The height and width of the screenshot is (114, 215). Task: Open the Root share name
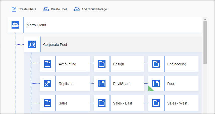click(171, 84)
